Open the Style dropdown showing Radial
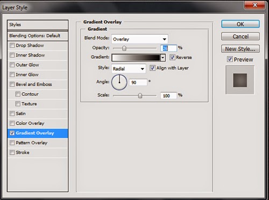Screen dimensions: 269x200 tap(129, 68)
